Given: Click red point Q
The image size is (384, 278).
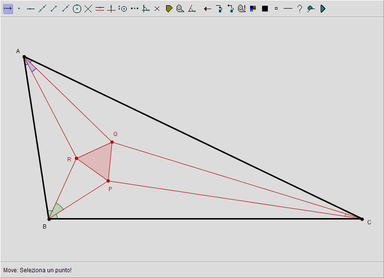Looking at the screenshot, I should pos(112,142).
